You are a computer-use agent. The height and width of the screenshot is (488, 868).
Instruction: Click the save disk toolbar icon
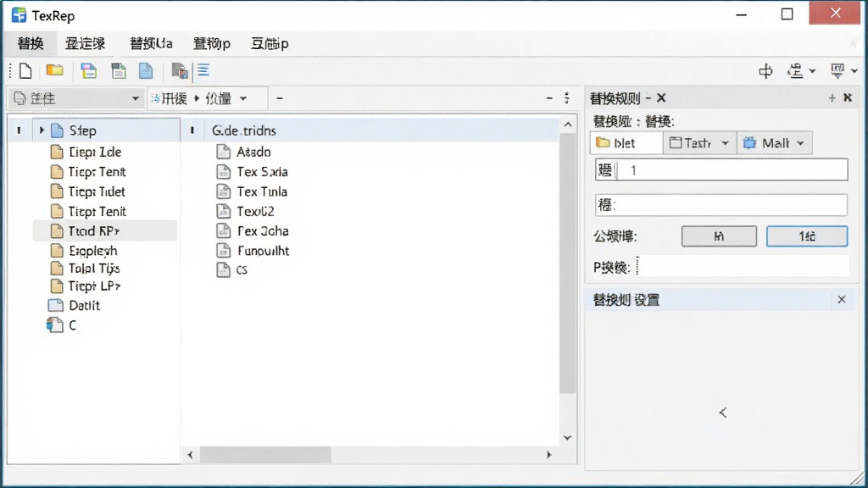click(88, 71)
